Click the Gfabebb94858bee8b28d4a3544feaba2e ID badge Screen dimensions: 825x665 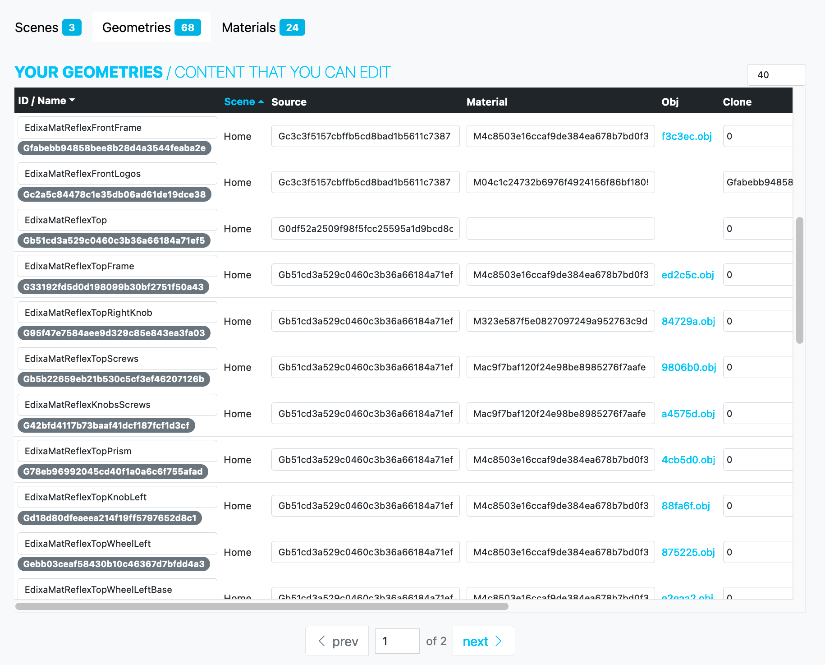coord(114,148)
